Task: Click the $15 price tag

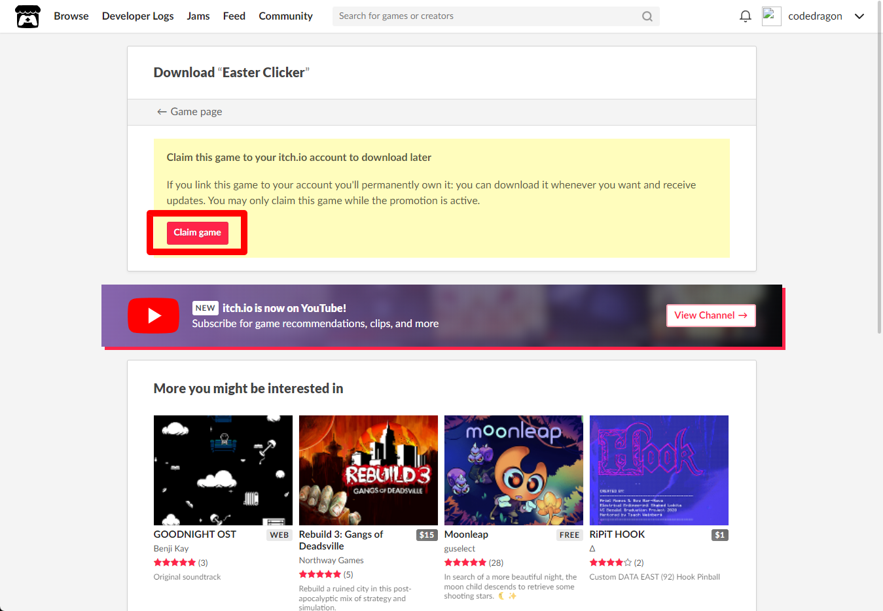Action: pyautogui.click(x=427, y=535)
